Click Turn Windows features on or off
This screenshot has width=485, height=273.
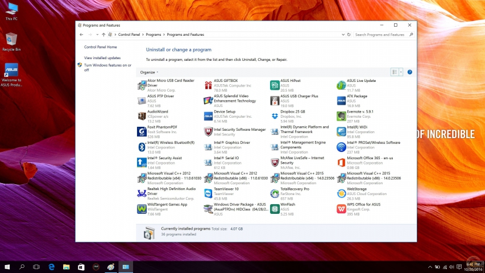click(107, 68)
